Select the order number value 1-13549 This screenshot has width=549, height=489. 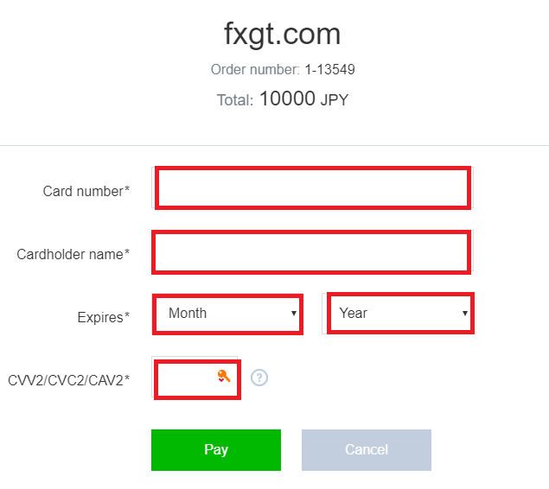(x=330, y=69)
